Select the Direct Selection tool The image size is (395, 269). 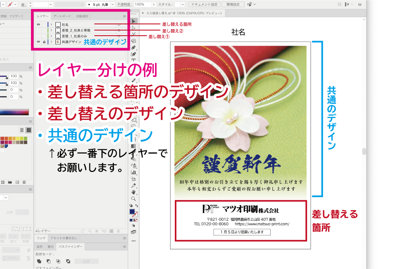[134, 28]
